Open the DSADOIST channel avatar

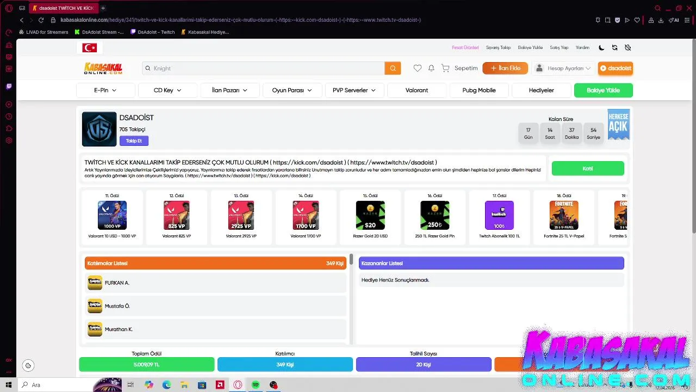tap(99, 129)
